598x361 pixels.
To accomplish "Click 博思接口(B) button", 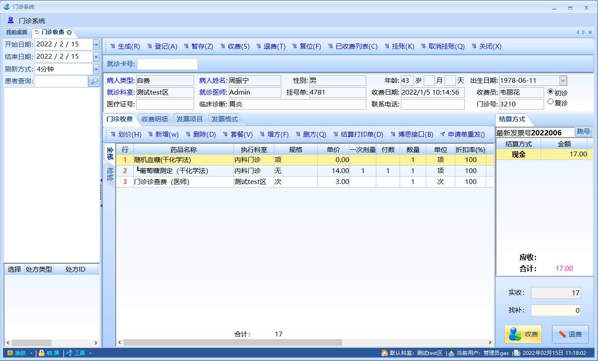I will pyautogui.click(x=411, y=134).
